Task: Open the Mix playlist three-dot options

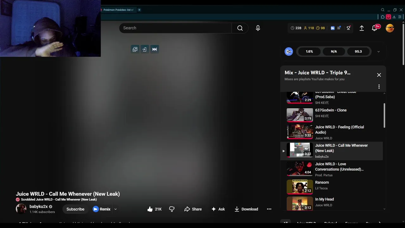Action: point(379,86)
